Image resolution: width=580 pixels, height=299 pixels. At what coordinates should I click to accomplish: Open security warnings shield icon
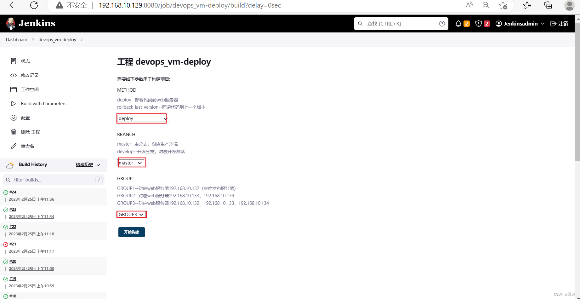479,24
